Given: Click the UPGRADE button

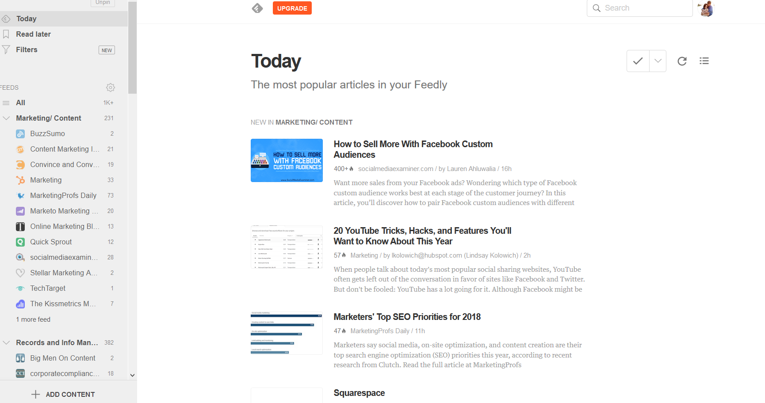Looking at the screenshot, I should pos(292,8).
